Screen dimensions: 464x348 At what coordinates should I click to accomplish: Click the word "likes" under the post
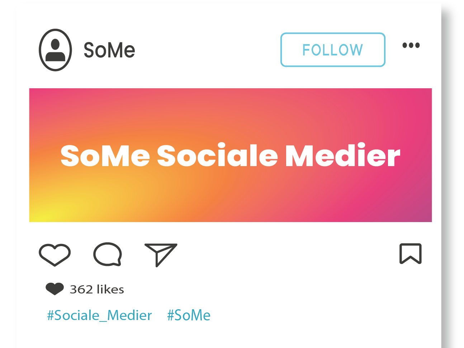110,289
